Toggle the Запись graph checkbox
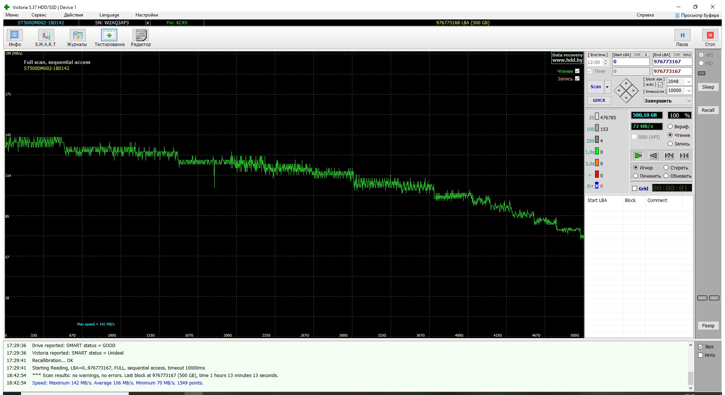Image resolution: width=725 pixels, height=395 pixels. coord(577,79)
